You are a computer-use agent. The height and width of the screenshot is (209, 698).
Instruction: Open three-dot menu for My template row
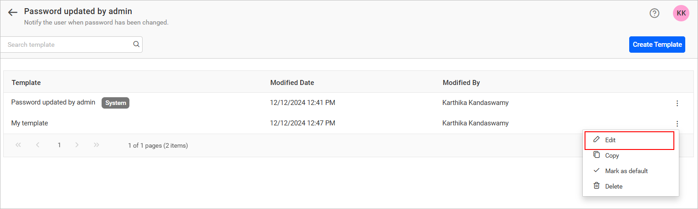pyautogui.click(x=677, y=124)
